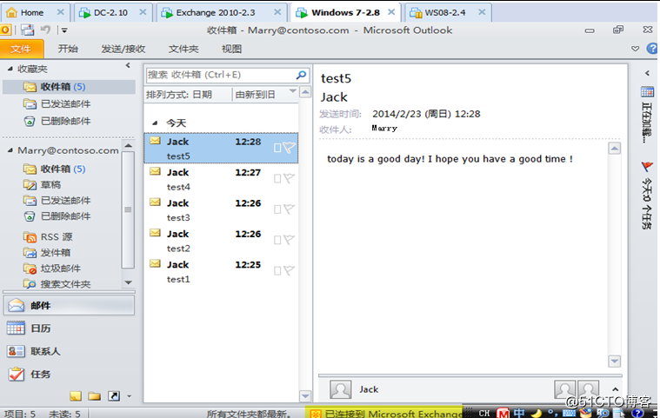
Task: Click reading pane scrollbar up arrow
Action: coord(615,149)
